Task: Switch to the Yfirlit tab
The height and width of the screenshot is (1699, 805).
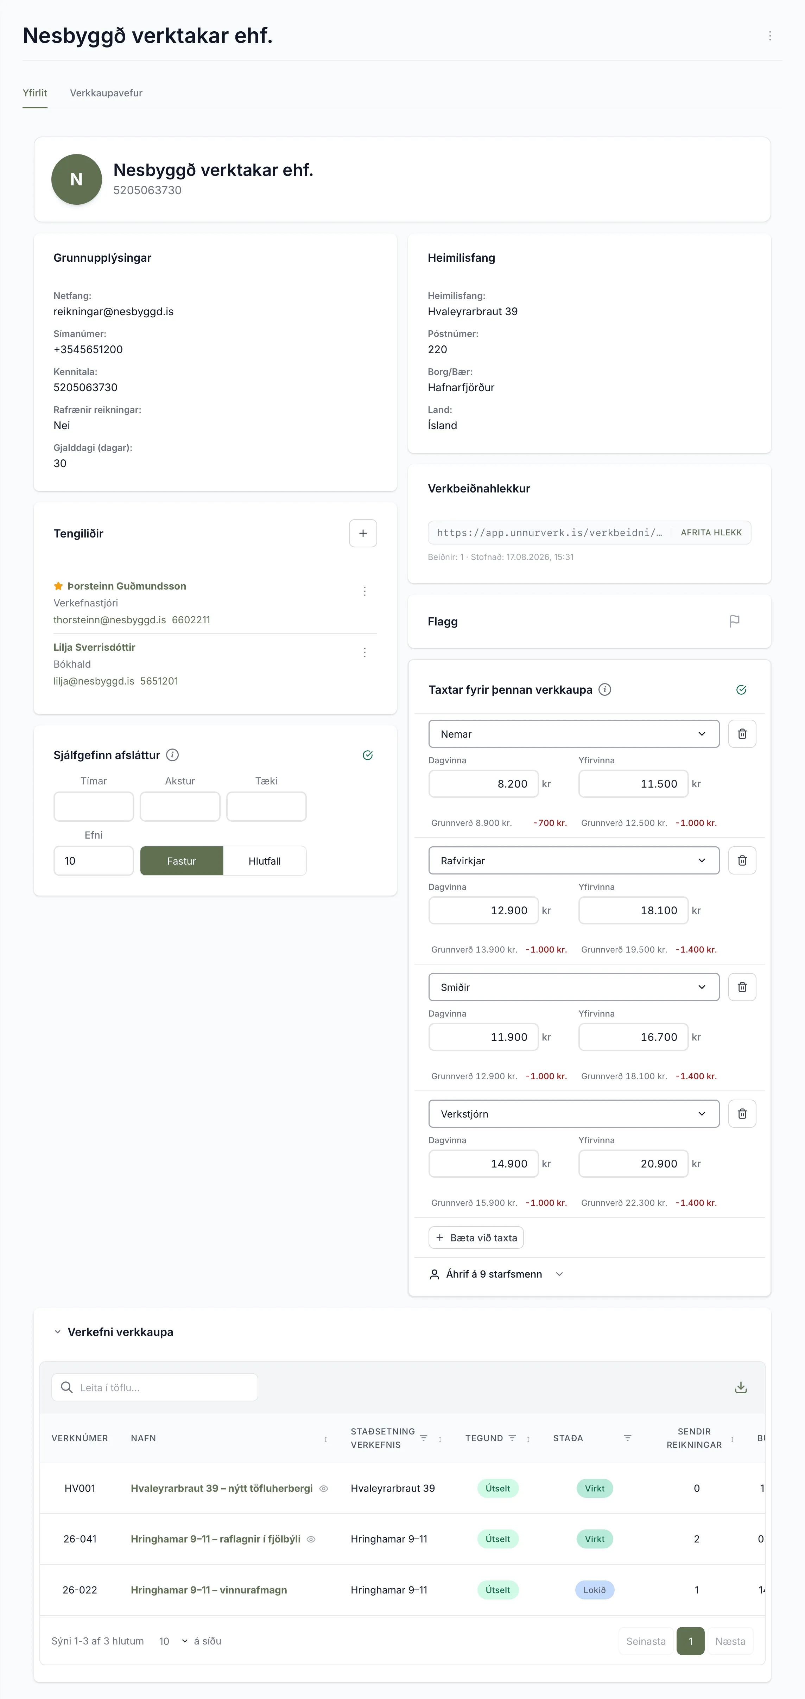Action: point(35,93)
